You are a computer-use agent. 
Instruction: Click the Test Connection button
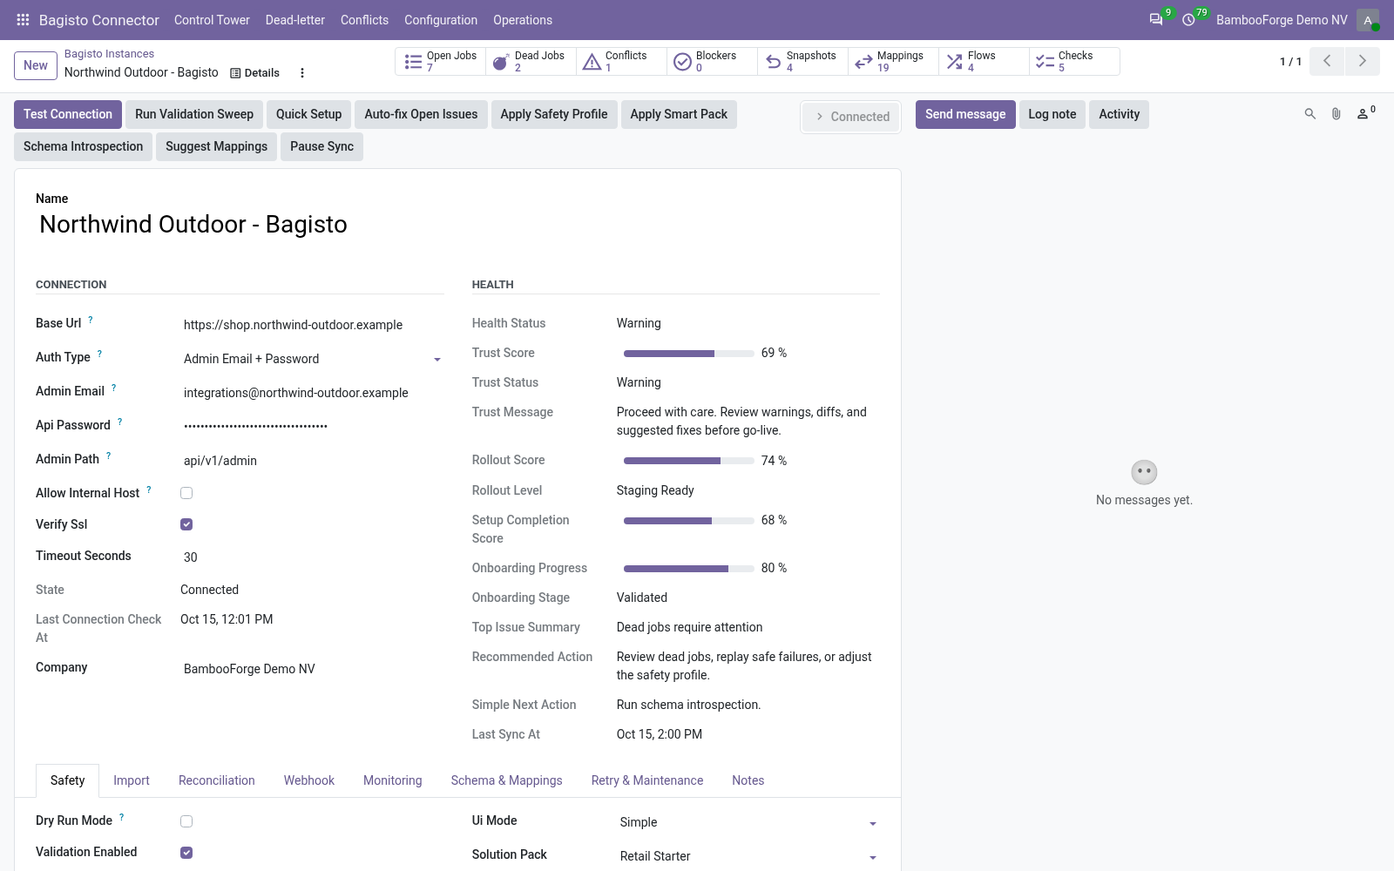tap(68, 114)
